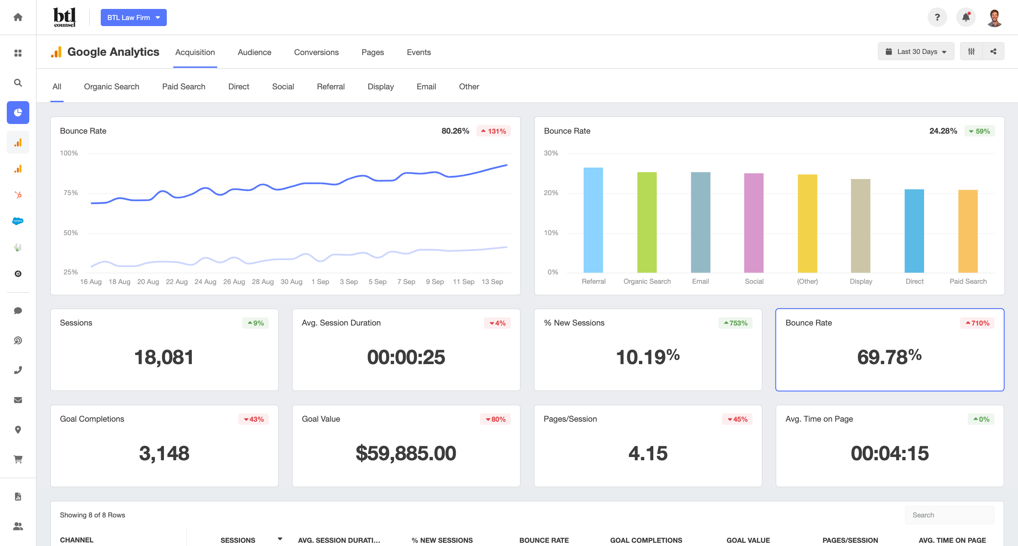This screenshot has height=546, width=1018.
Task: Open the reports document sidebar icon
Action: (x=18, y=497)
